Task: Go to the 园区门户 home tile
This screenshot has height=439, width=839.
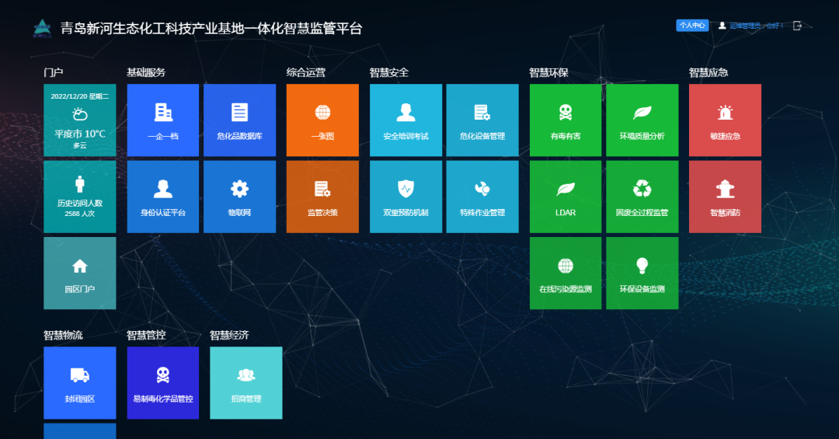Action: coord(80,273)
